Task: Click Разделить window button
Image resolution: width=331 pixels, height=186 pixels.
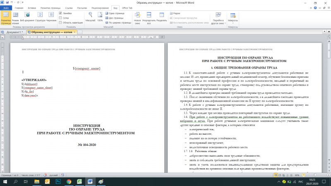Action: point(161,17)
